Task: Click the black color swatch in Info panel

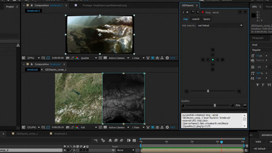Action: 253,15
